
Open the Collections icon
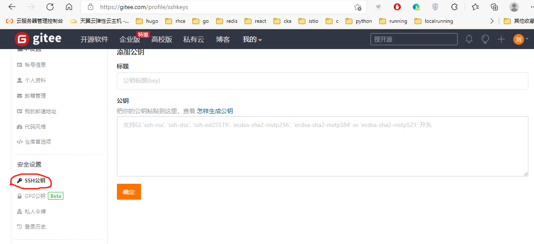pos(495,7)
